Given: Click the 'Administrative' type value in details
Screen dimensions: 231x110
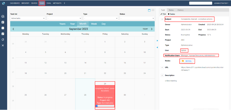Looking at the screenshot, I should tap(187, 45).
